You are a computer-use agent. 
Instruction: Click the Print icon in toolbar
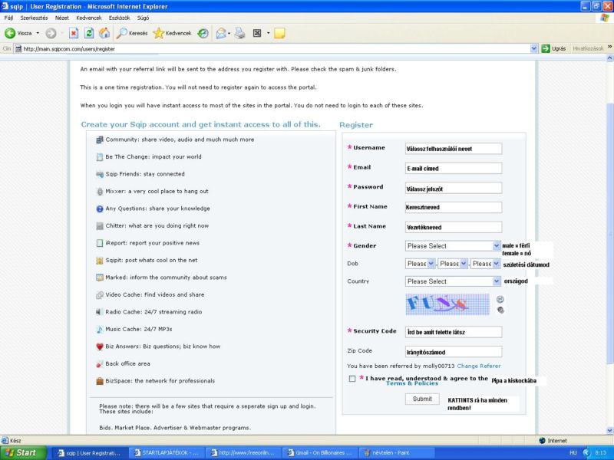coord(239,33)
